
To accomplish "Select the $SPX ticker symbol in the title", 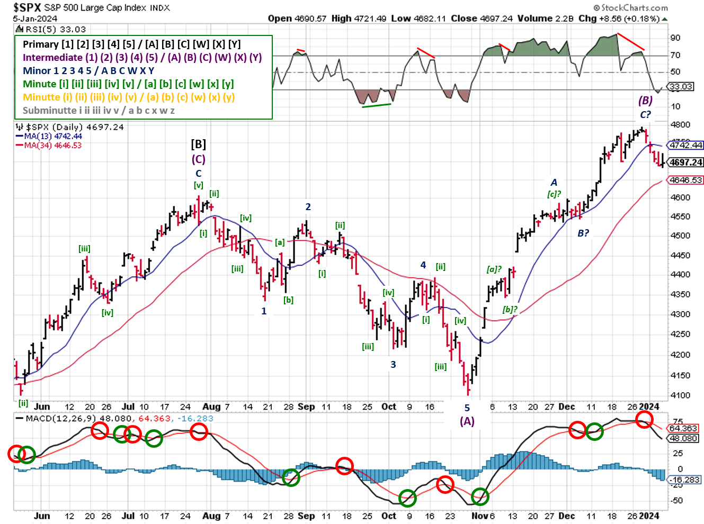I will coord(28,7).
